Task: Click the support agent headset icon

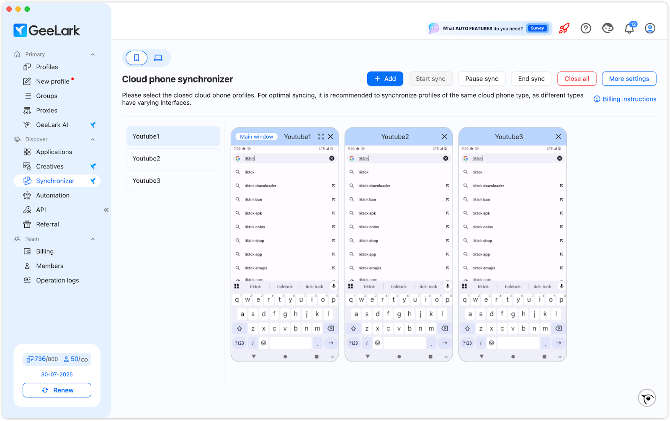Action: (608, 28)
